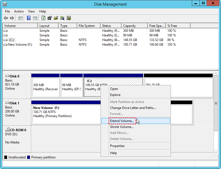Choose Extend Volume from context menu
This screenshot has height=169, width=221.
pyautogui.click(x=122, y=121)
